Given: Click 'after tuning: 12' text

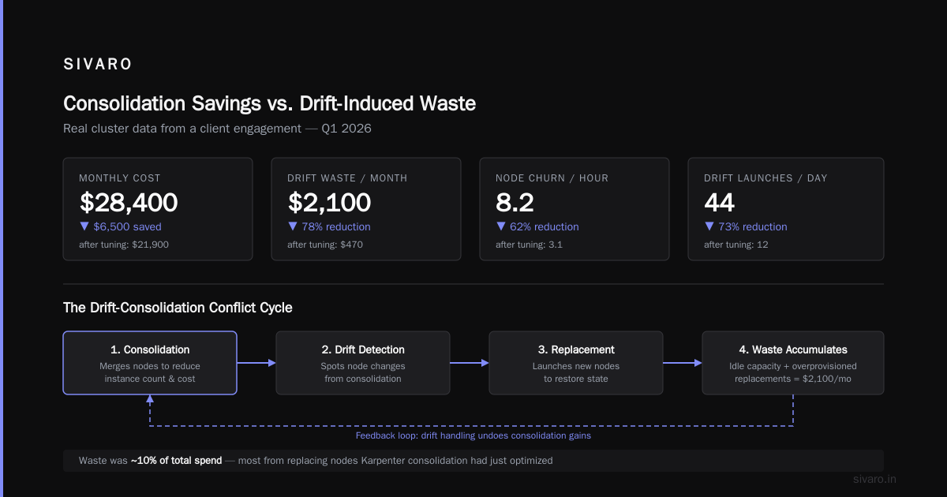Looking at the screenshot, I should click(x=736, y=245).
